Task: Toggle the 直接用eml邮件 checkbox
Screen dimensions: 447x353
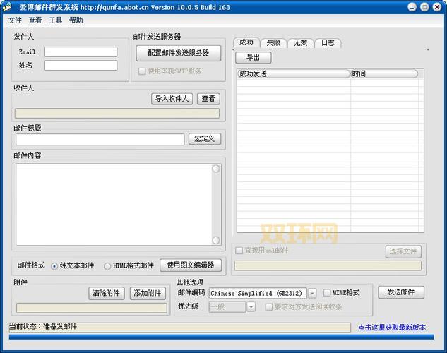Action: click(239, 251)
